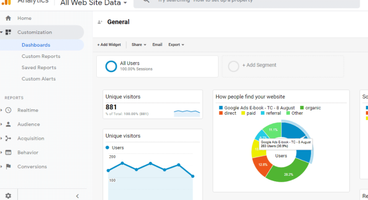Click the Conversions flag icon
The width and height of the screenshot is (368, 200).
click(8, 166)
